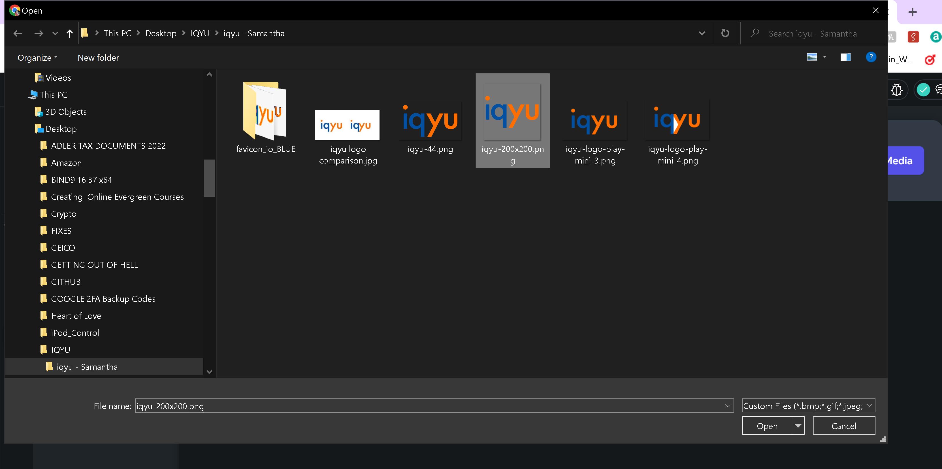Click the Chrome logo in the dialog title bar

(15, 10)
